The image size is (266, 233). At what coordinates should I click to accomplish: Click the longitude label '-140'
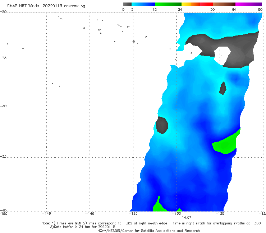[x=90, y=214]
